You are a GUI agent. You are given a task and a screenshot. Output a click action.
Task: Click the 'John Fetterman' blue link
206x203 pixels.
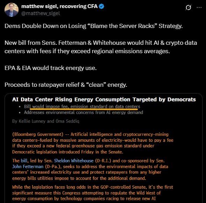[28, 167]
